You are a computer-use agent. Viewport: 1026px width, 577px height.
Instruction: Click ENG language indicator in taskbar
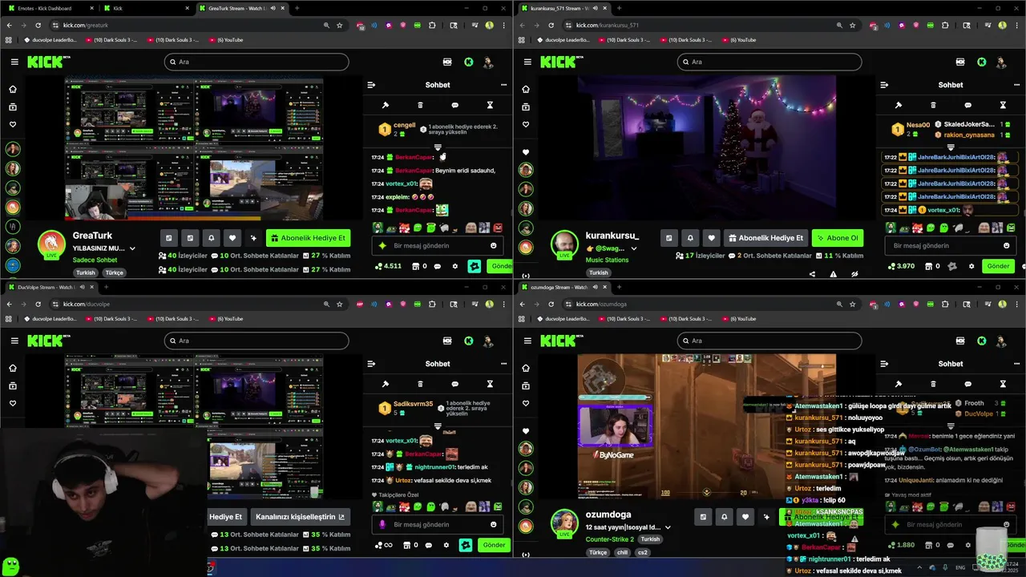tap(960, 567)
